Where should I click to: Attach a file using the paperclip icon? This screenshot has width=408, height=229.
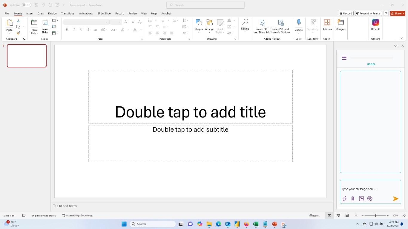click(353, 199)
